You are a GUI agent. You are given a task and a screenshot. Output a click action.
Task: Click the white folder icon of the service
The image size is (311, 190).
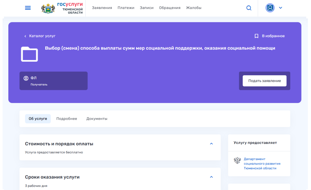click(29, 54)
